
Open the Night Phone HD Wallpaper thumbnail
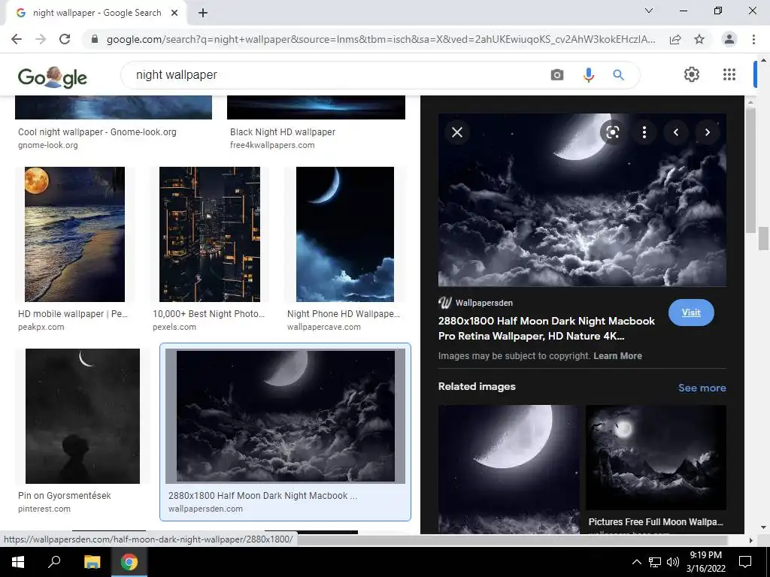click(344, 234)
